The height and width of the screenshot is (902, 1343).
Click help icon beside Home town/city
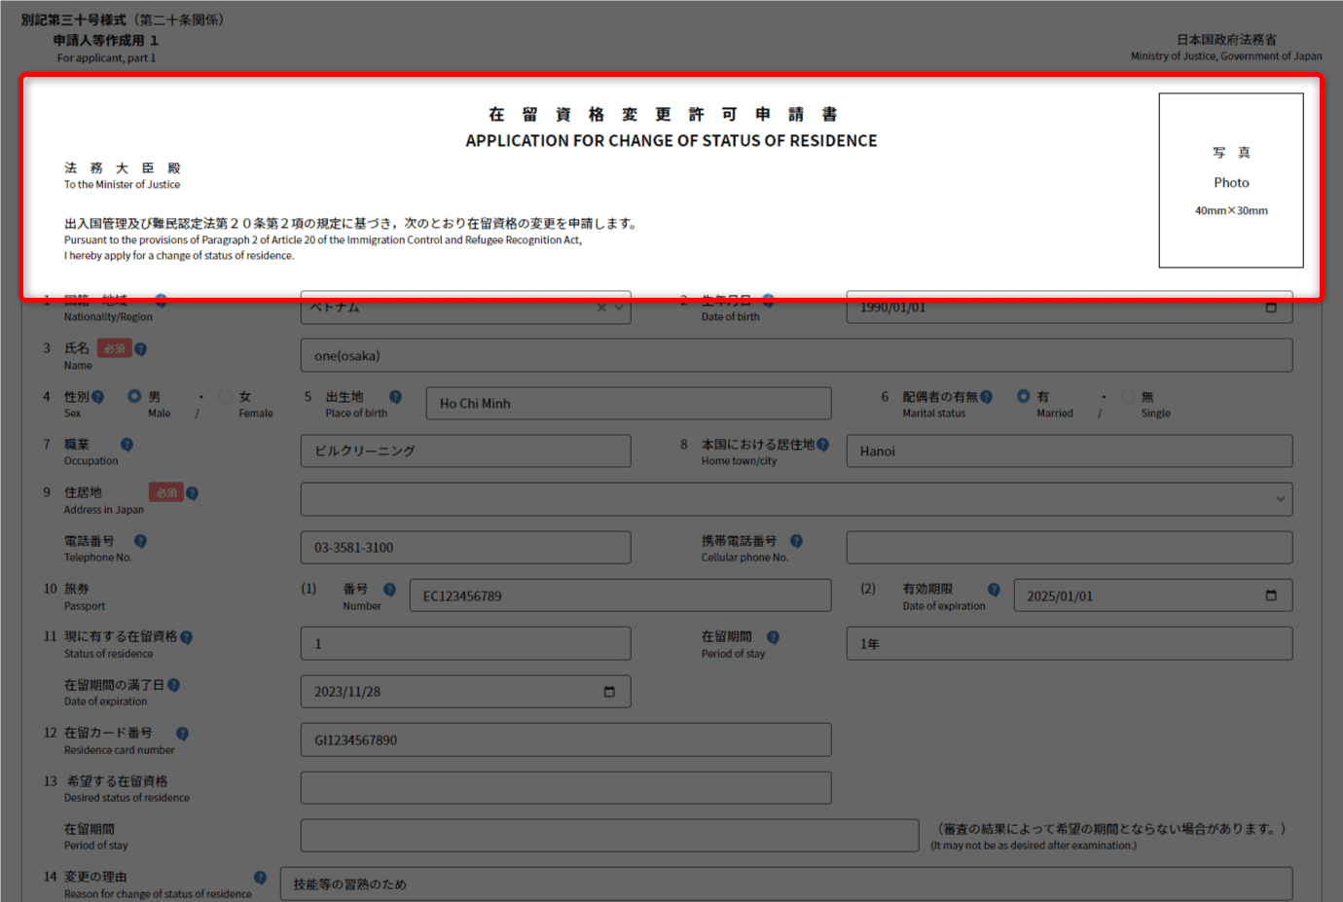(823, 445)
